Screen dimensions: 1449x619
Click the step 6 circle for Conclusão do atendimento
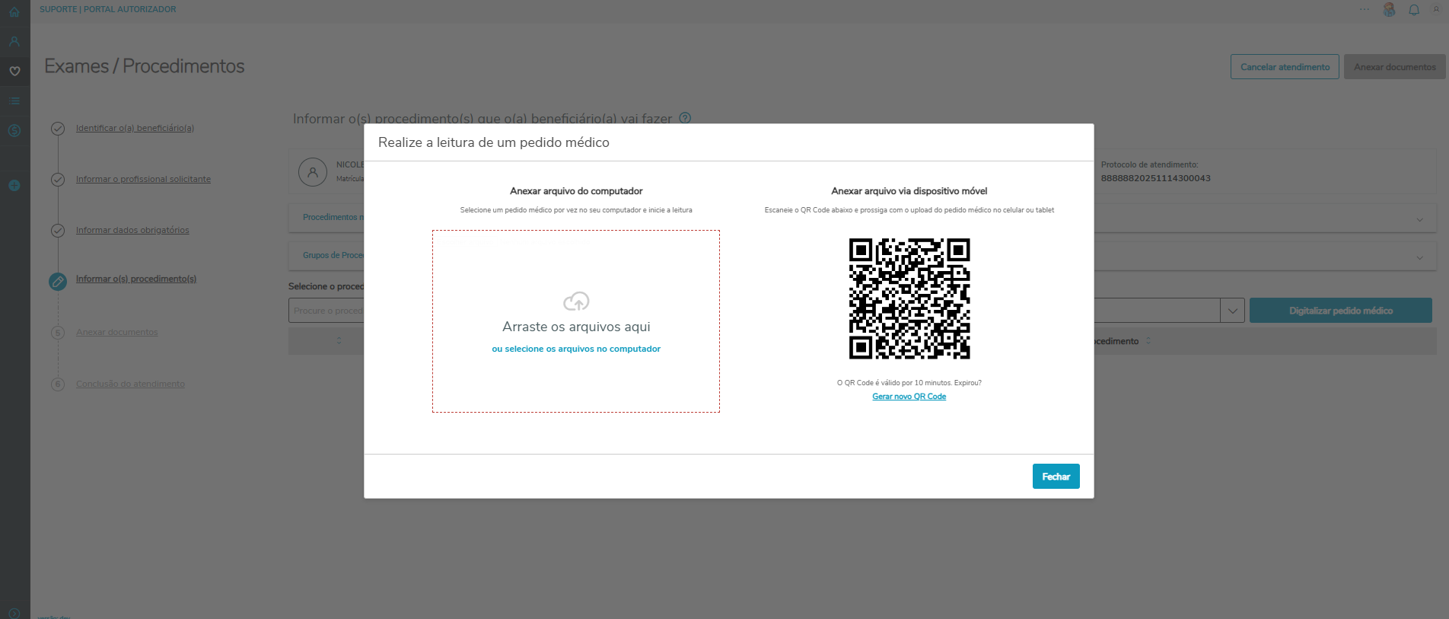coord(58,384)
